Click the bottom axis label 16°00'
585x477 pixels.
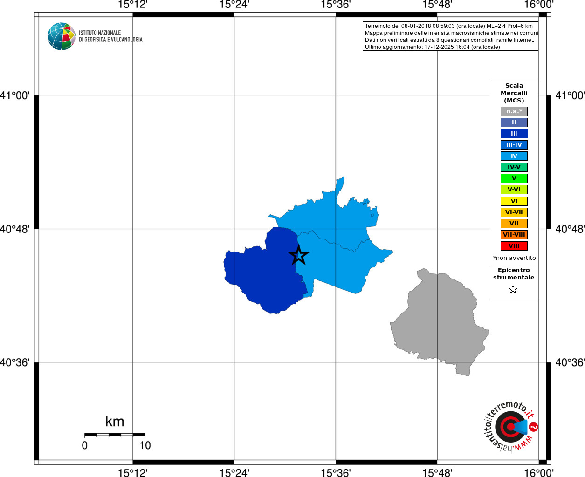539,473
